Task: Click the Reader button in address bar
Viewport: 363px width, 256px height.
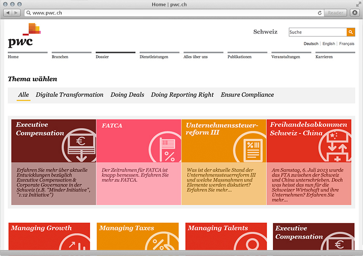Action: (335, 13)
